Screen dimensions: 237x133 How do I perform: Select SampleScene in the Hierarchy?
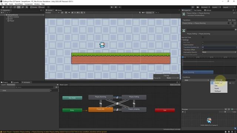[13, 15]
